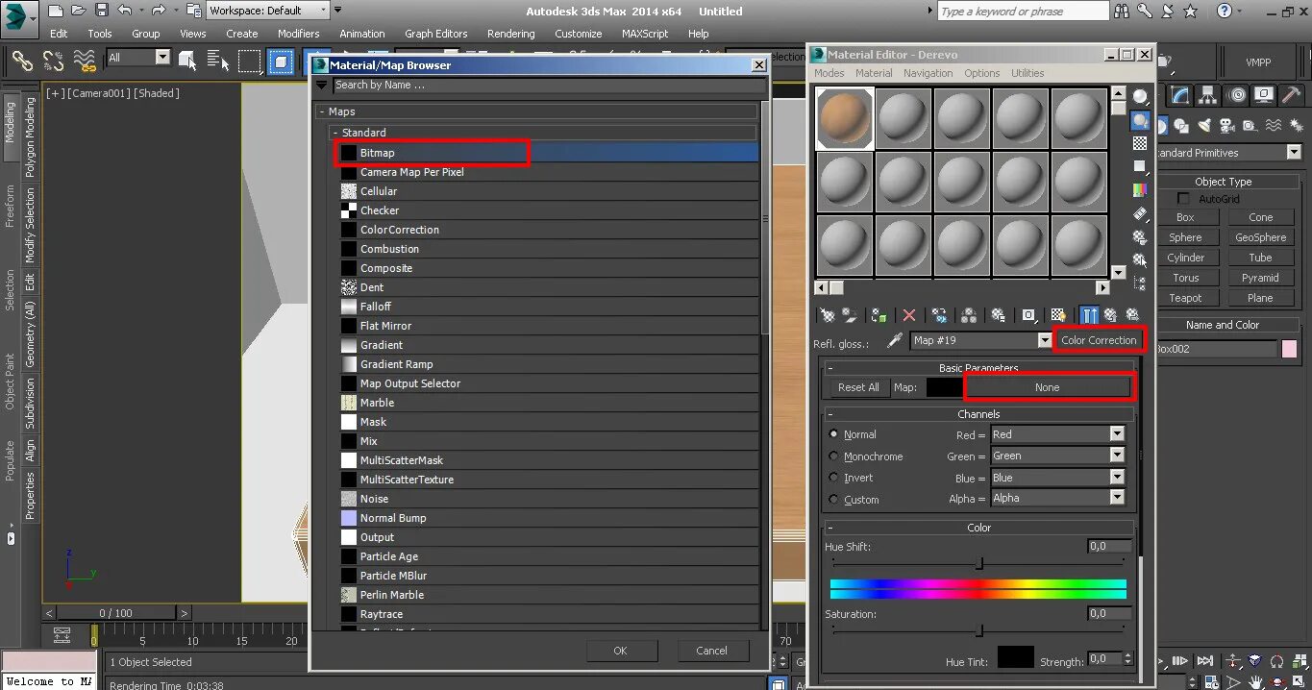Toggle checkered Background icon in Material Editor
Screen dimensions: 1312x690
(1140, 143)
